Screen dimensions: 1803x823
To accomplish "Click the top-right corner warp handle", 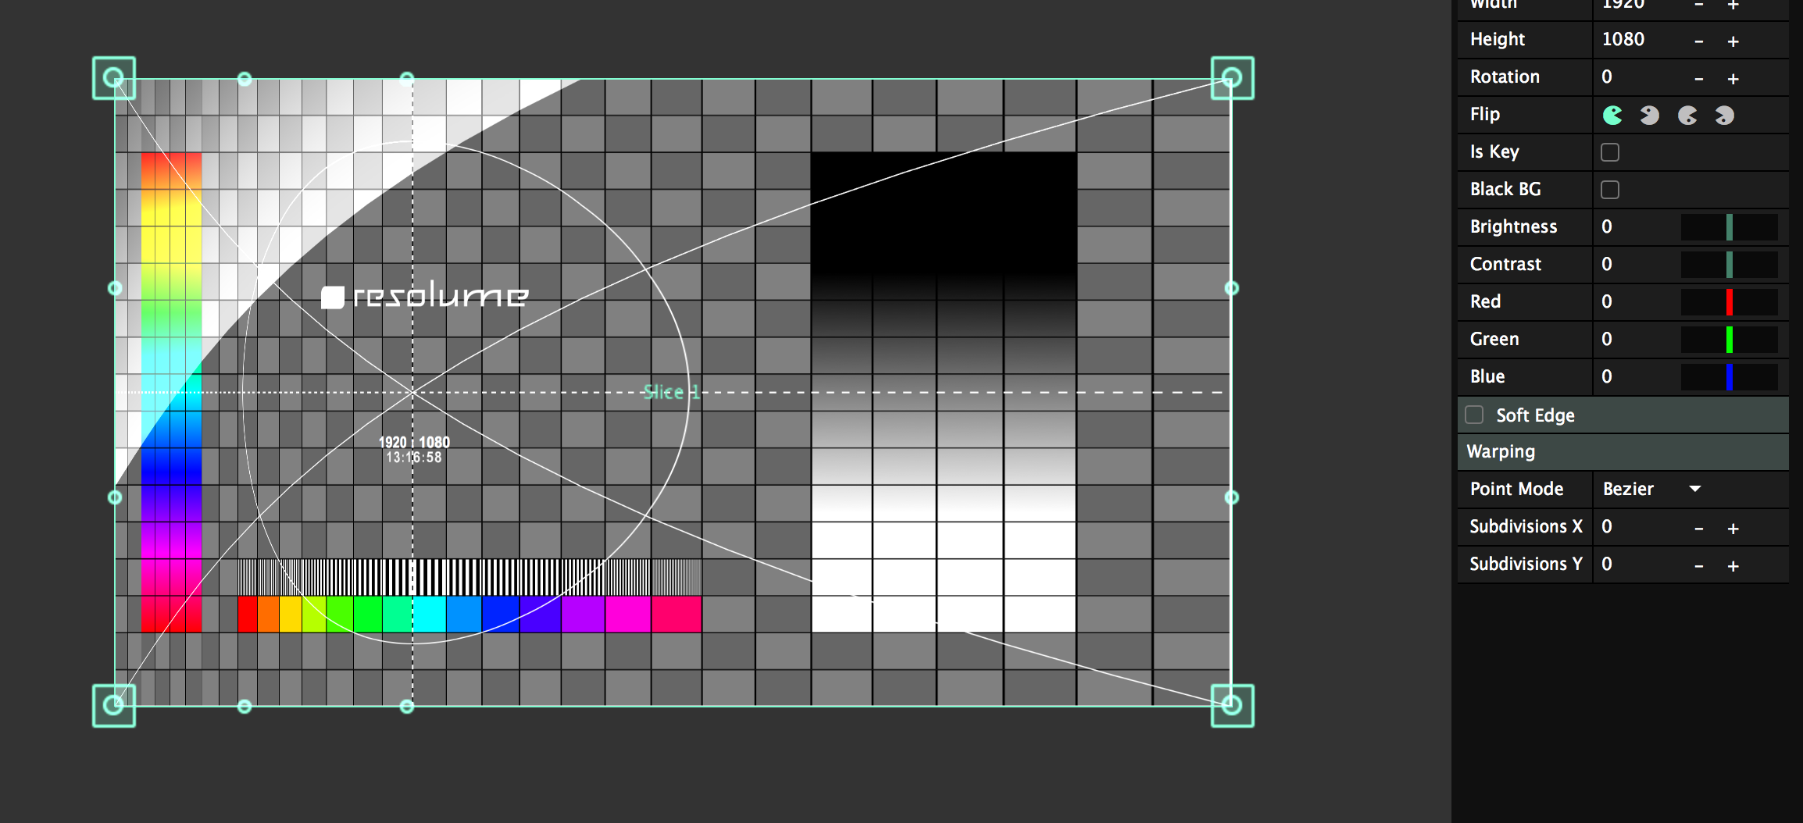I will (1232, 78).
